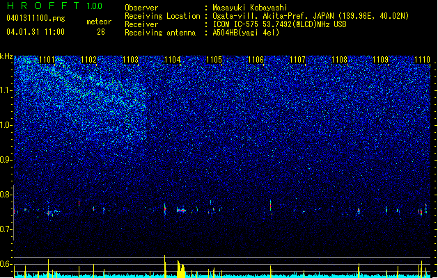This screenshot has width=438, height=278.
Task: Click the meteor count 26
Action: (x=101, y=32)
